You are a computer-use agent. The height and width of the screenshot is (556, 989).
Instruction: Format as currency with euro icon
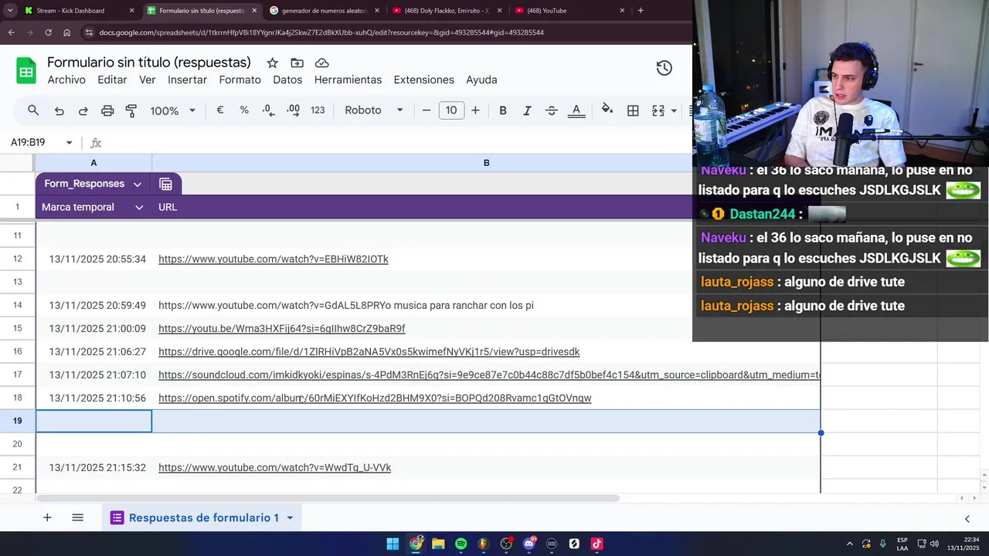[220, 110]
